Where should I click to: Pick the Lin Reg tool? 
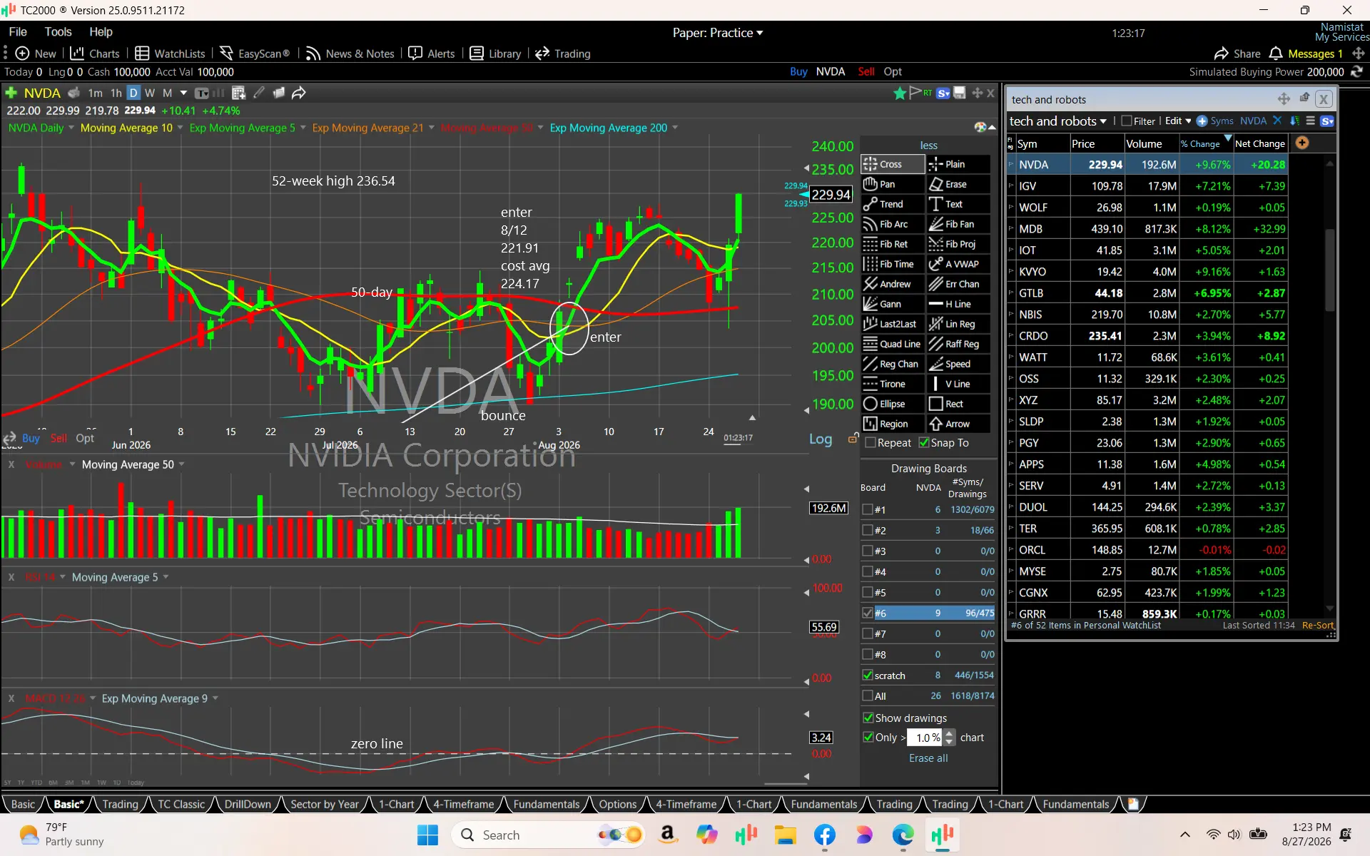(958, 324)
